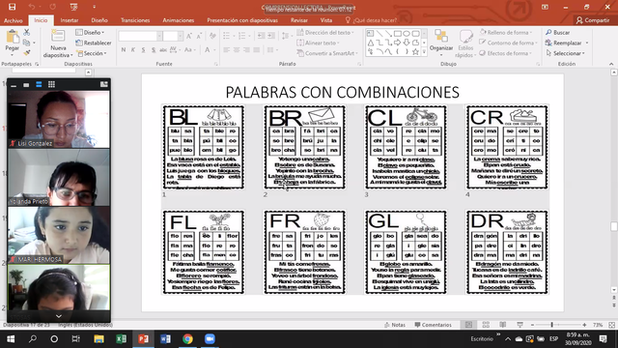Open the Insertar ribbon tab

70,20
